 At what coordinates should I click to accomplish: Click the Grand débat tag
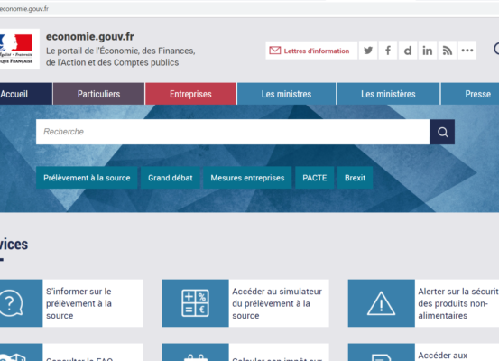point(171,178)
